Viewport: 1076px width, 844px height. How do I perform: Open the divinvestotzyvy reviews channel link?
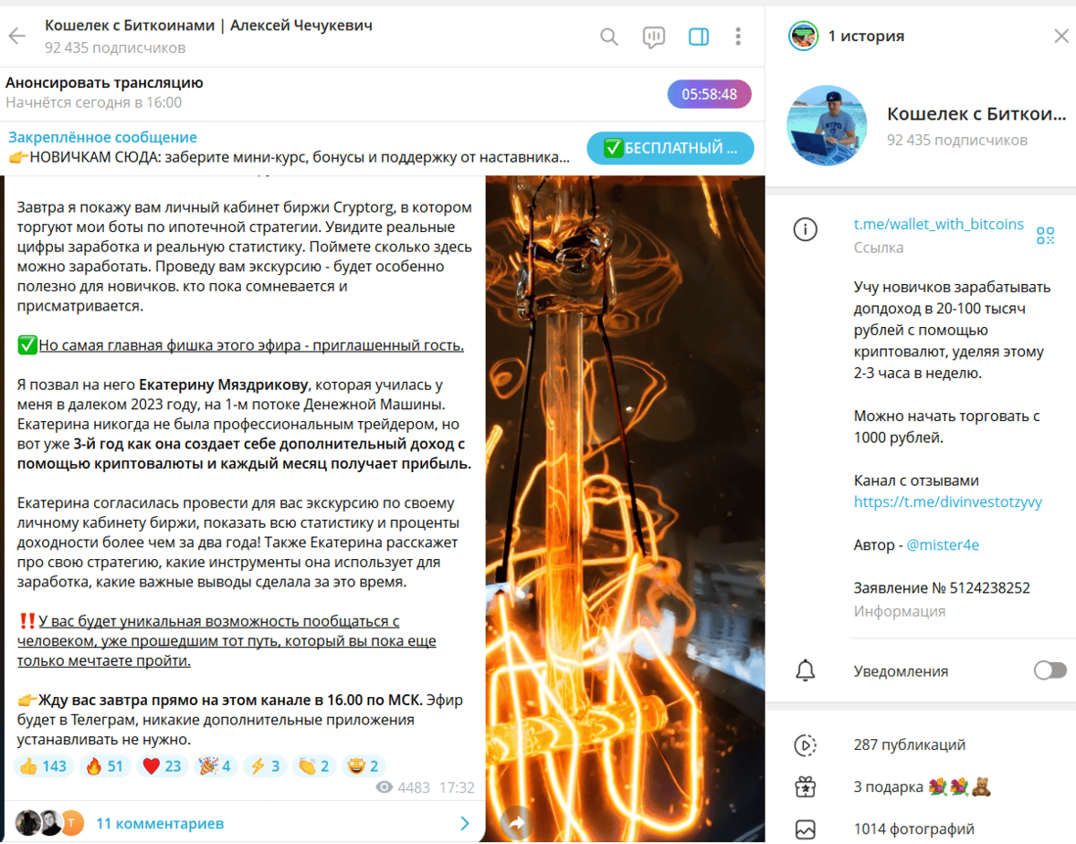[x=948, y=501]
